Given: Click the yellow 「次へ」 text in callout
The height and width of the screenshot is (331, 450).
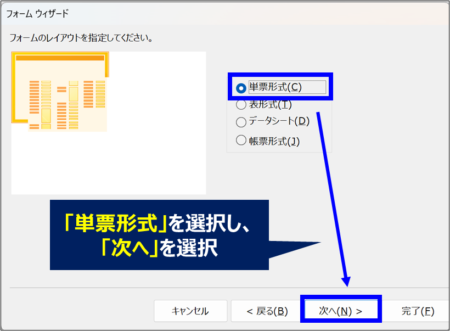Looking at the screenshot, I should coord(130,249).
